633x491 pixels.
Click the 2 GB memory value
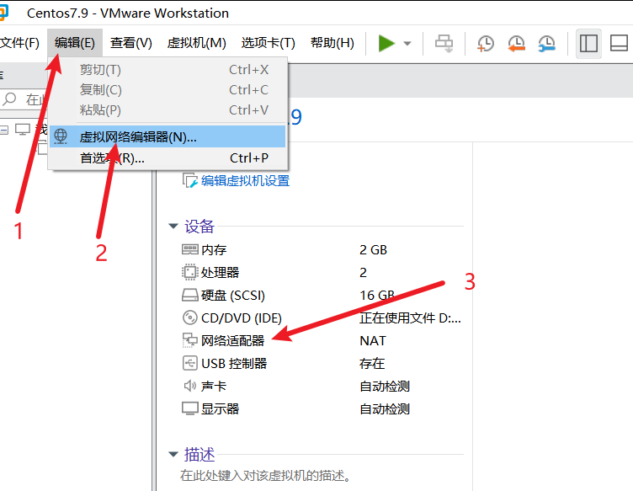(374, 250)
